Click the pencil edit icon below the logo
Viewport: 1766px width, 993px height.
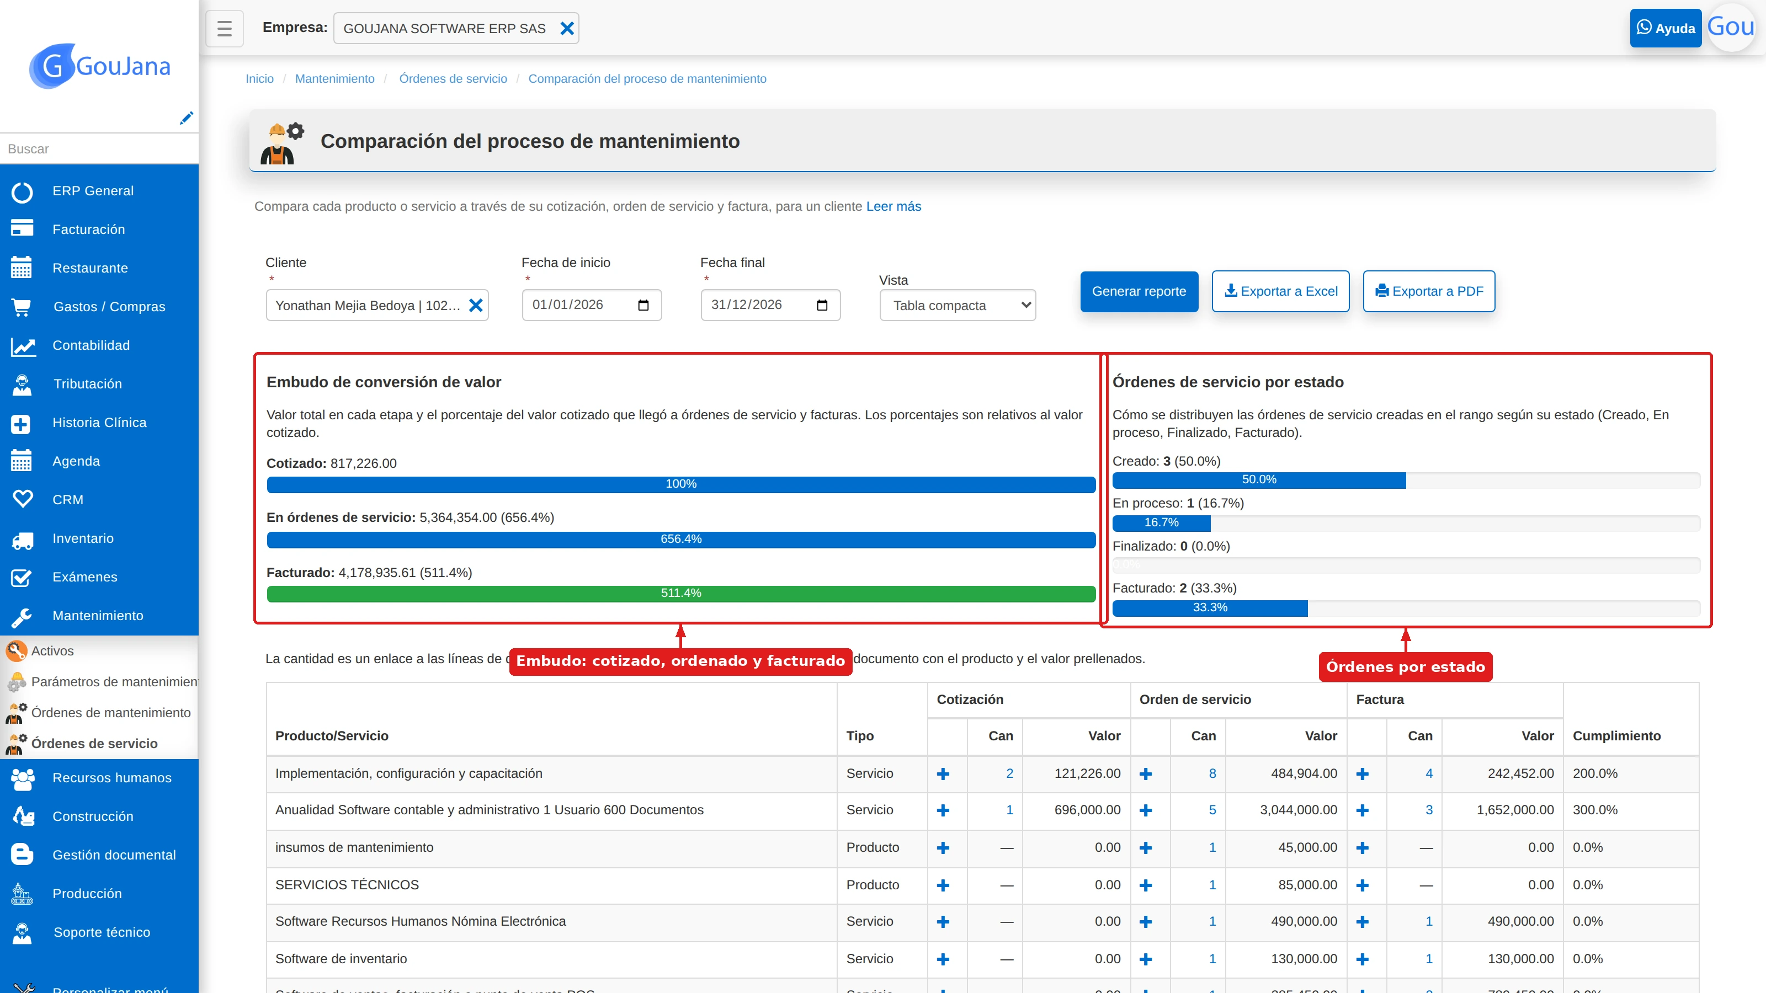click(186, 118)
